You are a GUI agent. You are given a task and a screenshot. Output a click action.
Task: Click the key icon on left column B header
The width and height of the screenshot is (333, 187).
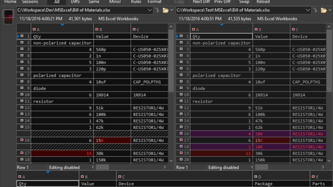97,29
